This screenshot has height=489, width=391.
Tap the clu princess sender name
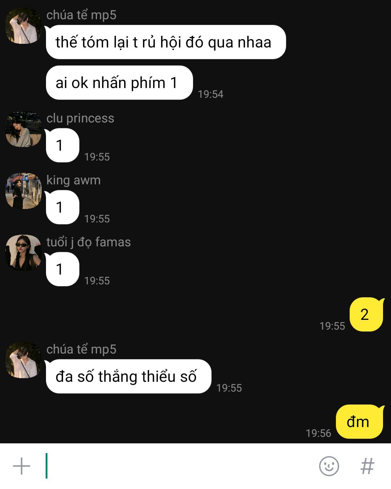coord(80,118)
